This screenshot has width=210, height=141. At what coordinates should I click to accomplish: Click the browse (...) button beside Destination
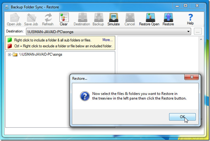(x=198, y=32)
